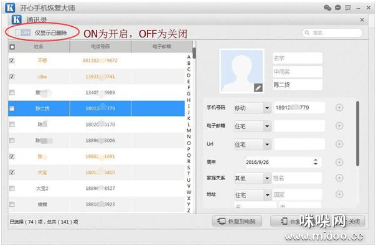The width and height of the screenshot is (376, 246).
Task: Check the 陈二货 contact checkbox
Action: 12,108
